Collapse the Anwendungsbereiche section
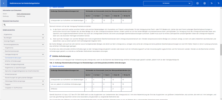The image size is (222, 100). click(43, 44)
